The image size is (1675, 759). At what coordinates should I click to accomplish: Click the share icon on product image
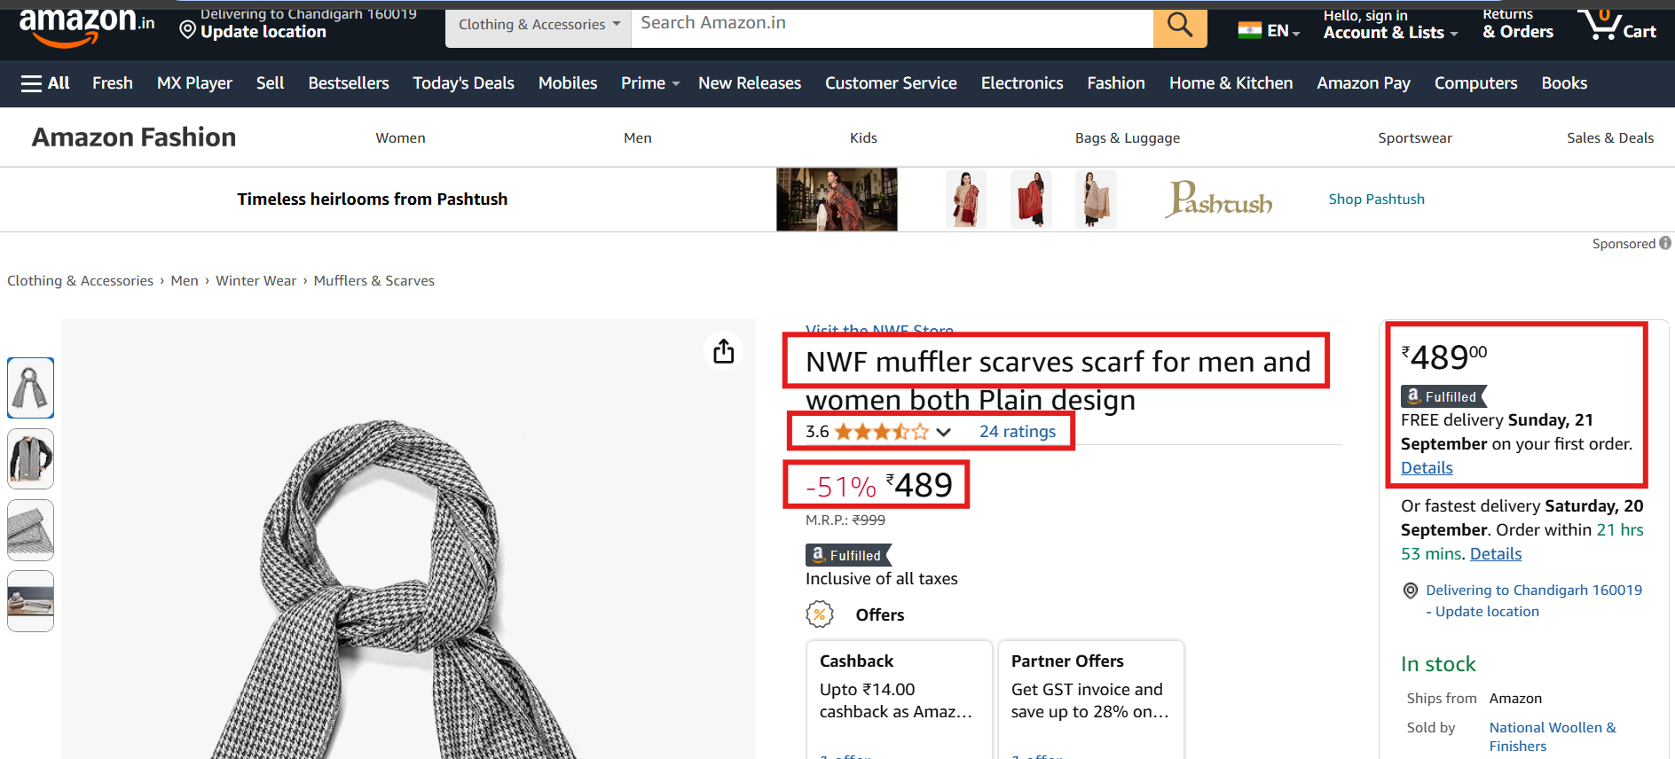(724, 351)
